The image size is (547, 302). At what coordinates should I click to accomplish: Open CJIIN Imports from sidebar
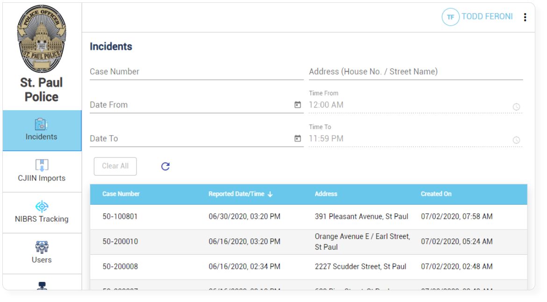(42, 171)
